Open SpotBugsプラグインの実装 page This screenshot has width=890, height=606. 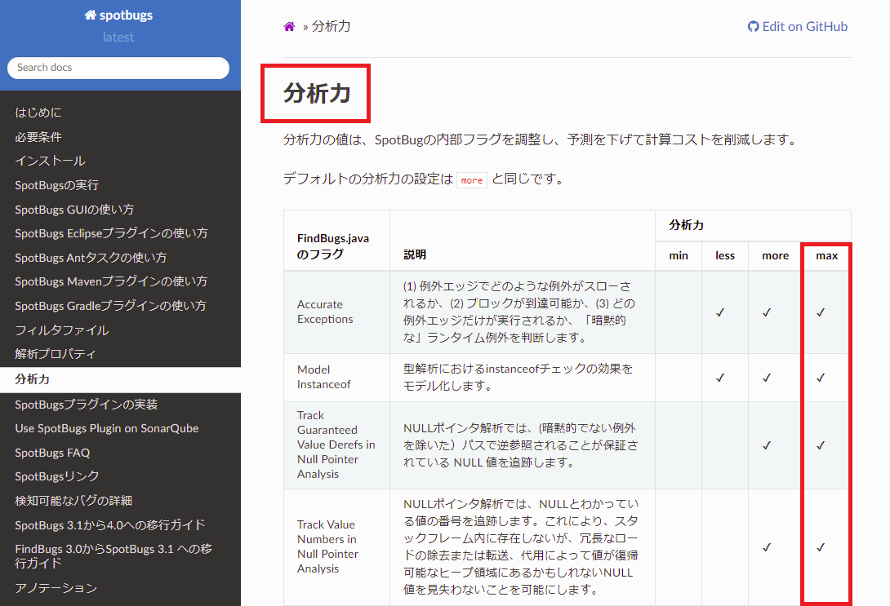[x=87, y=405]
